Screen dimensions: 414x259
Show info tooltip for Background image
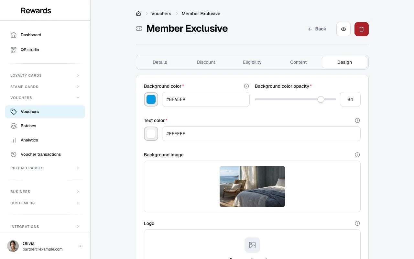tap(357, 155)
